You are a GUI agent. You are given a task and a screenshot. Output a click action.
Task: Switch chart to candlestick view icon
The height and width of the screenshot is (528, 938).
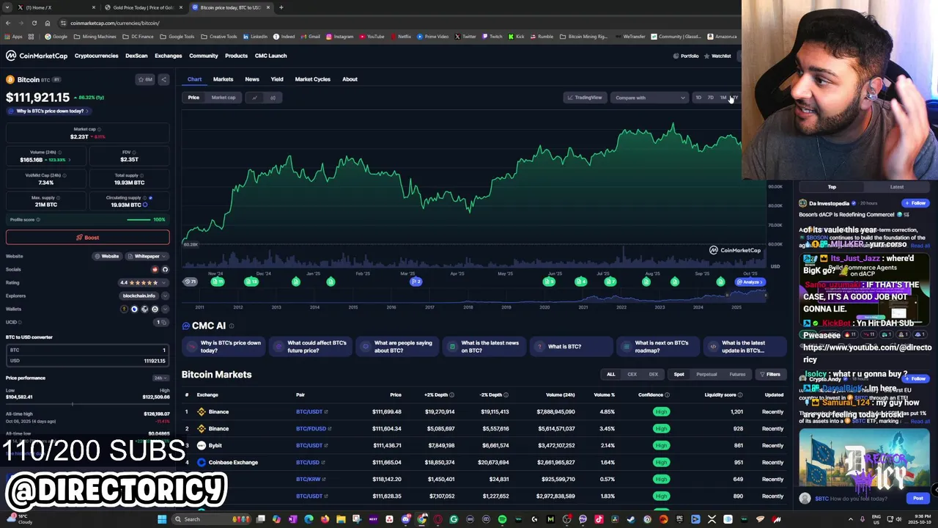point(273,98)
